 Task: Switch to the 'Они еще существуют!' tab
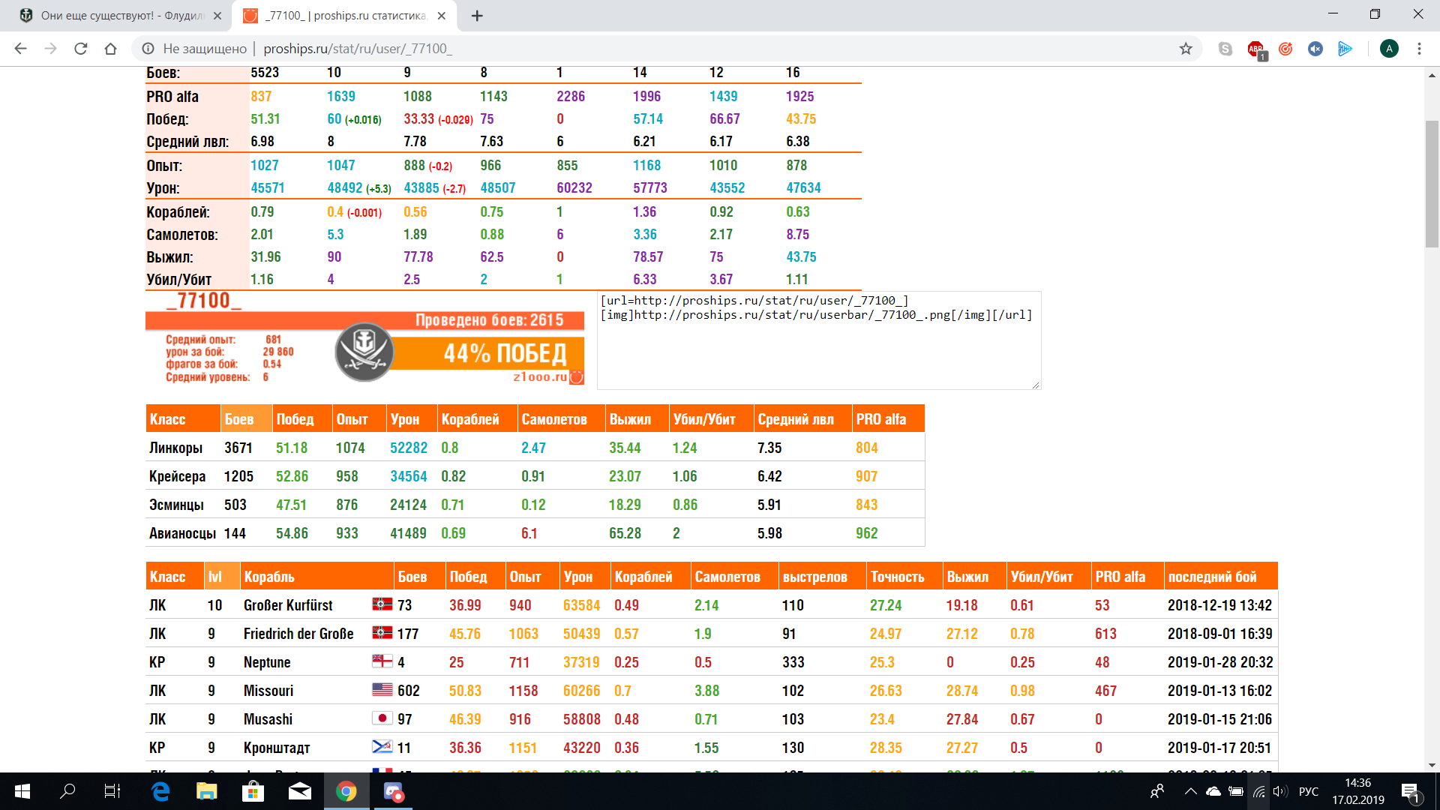[x=120, y=16]
